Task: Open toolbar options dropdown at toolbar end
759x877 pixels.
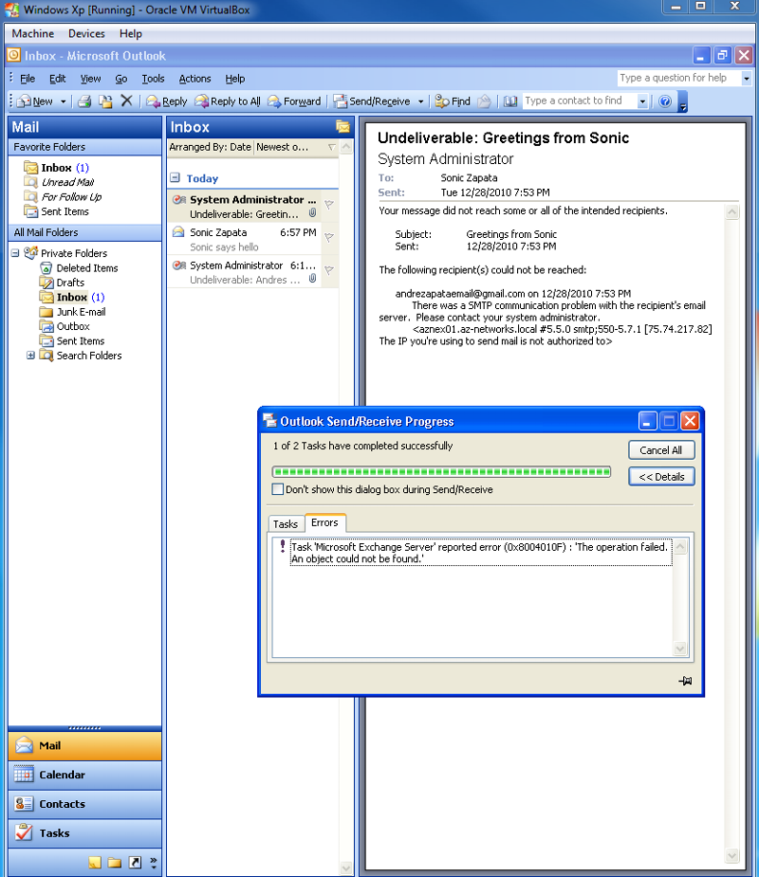Action: (682, 101)
